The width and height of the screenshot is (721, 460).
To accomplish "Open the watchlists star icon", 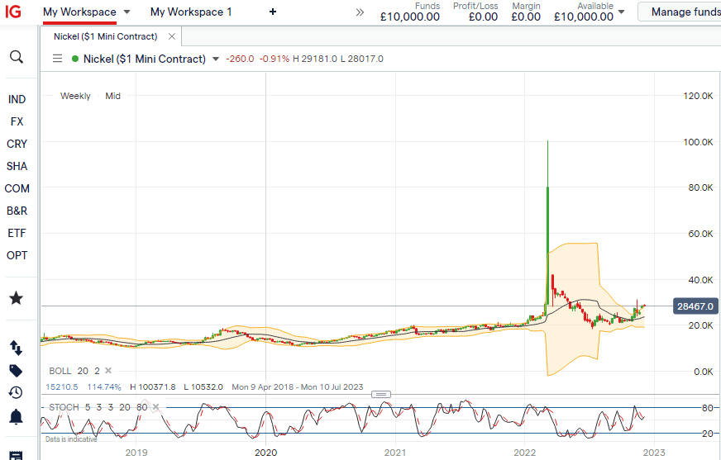I will 16,298.
